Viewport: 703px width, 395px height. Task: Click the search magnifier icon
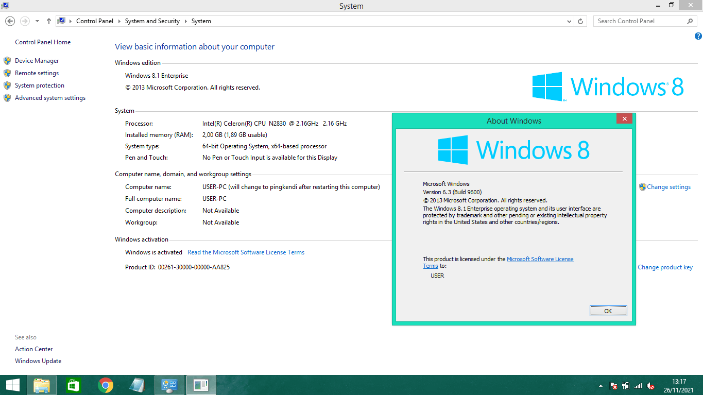pos(690,21)
